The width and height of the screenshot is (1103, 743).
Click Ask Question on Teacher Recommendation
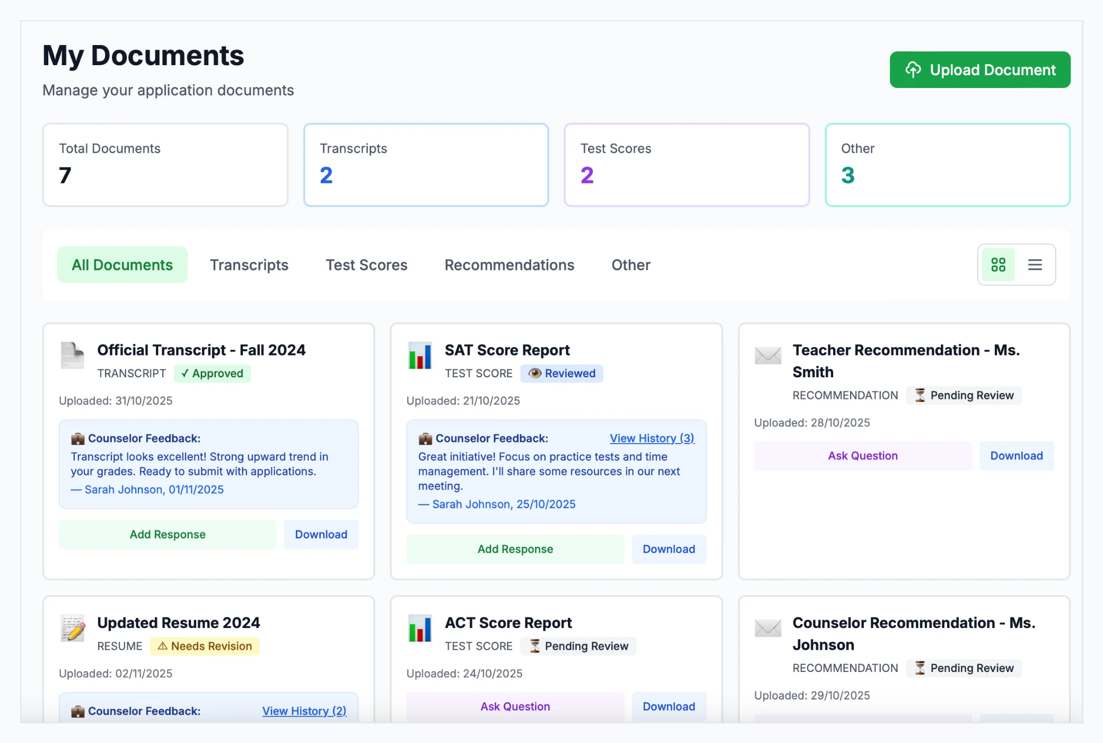click(x=862, y=455)
